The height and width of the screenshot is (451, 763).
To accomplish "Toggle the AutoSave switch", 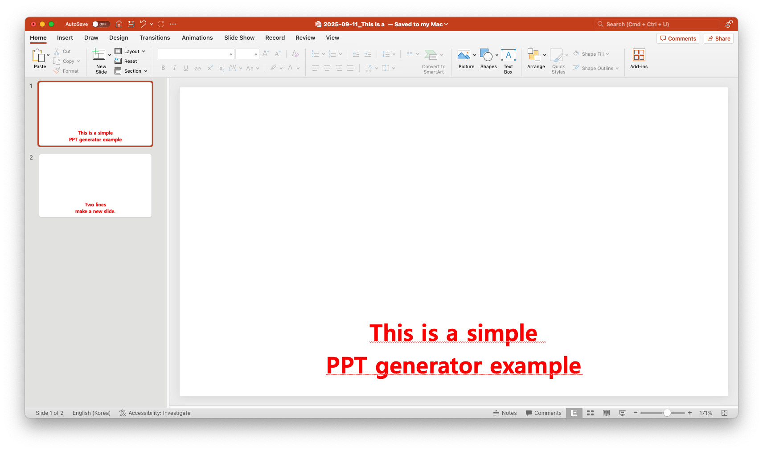I will point(101,24).
